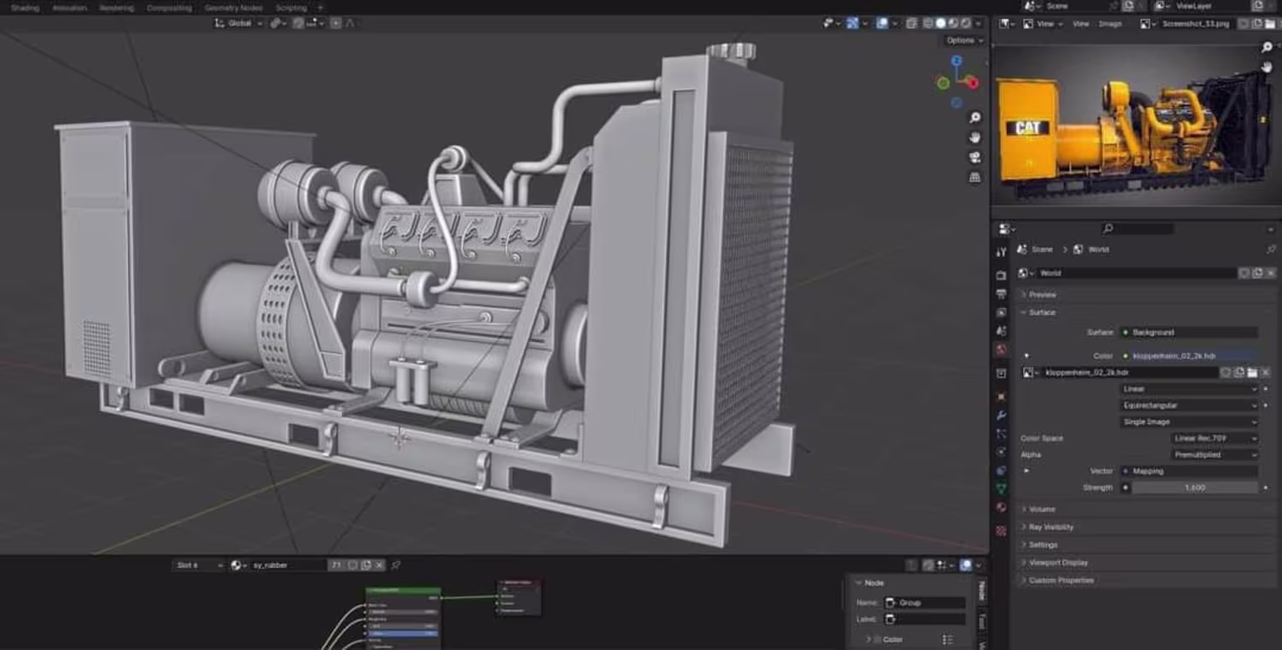Screen dimensions: 1282x650
Task: Open the Shading workspace tab
Action: pos(25,8)
